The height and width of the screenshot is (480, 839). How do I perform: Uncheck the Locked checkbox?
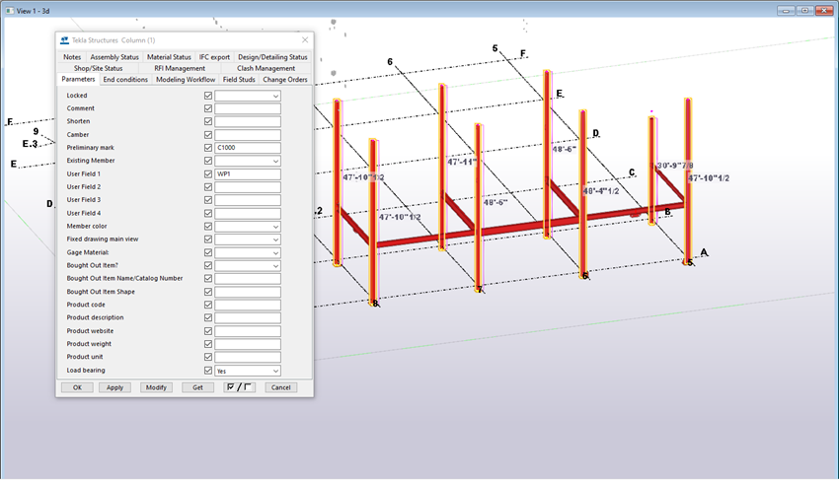(x=208, y=96)
